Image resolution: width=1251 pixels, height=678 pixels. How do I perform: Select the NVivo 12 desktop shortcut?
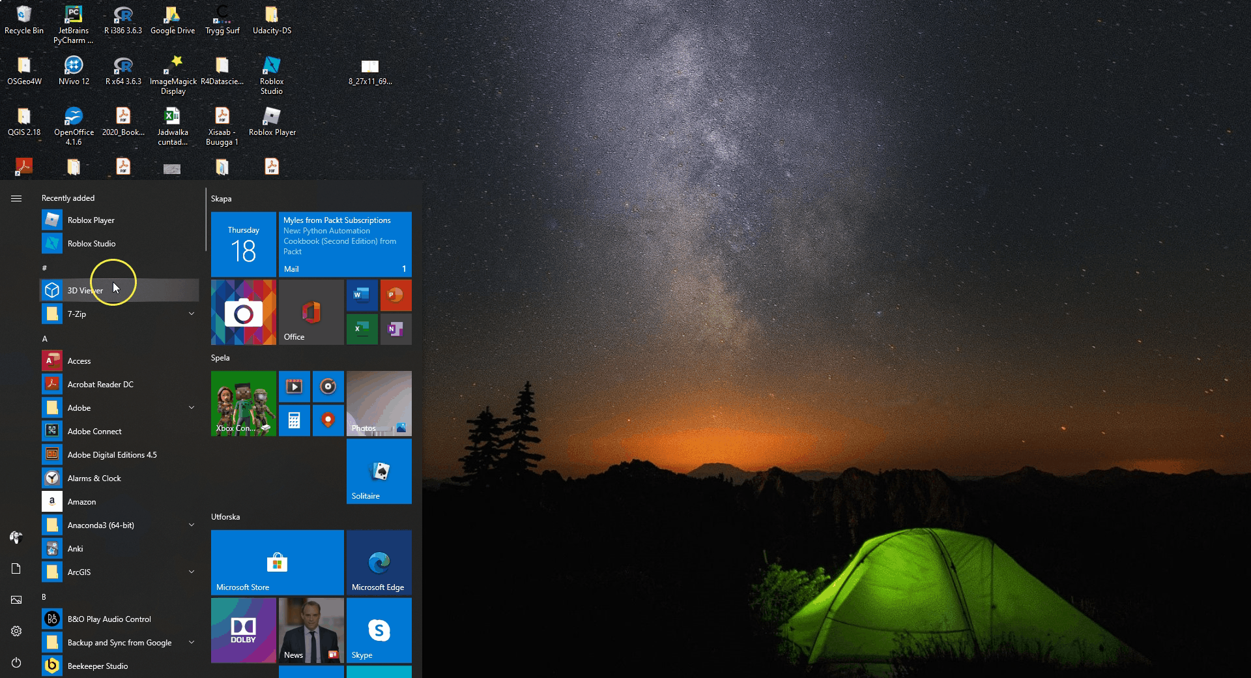(x=74, y=71)
